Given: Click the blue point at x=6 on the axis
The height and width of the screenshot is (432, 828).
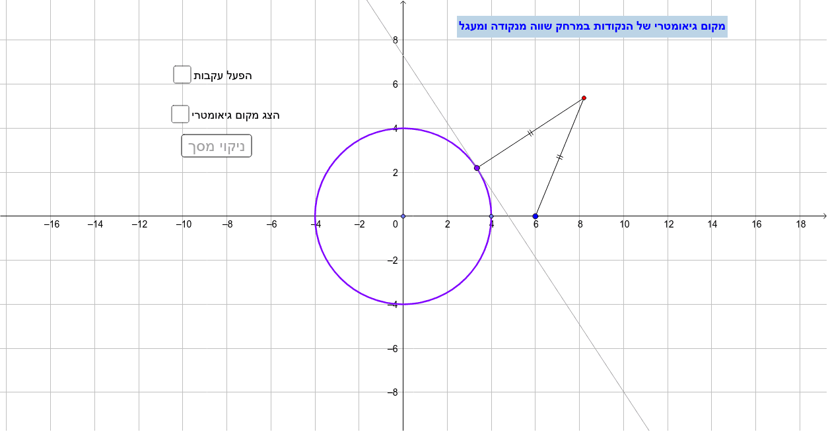Looking at the screenshot, I should coord(535,216).
